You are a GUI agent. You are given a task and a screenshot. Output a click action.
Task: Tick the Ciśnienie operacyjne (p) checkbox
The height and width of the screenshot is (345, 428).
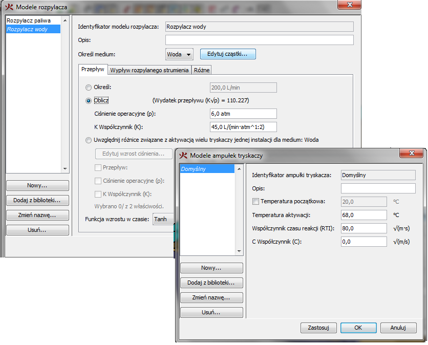[x=98, y=181]
